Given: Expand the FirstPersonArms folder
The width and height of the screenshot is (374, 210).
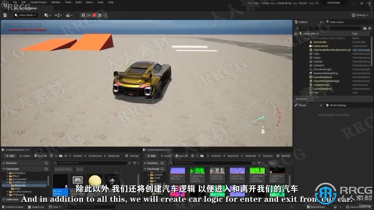Looking at the screenshot, I should [7, 192].
